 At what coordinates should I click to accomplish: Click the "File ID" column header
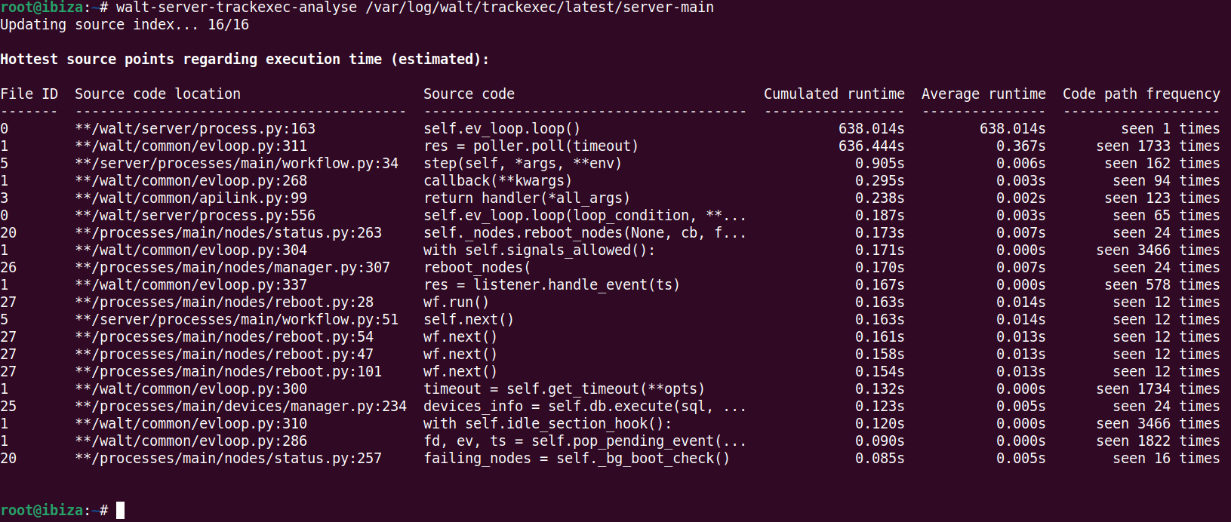coord(29,94)
